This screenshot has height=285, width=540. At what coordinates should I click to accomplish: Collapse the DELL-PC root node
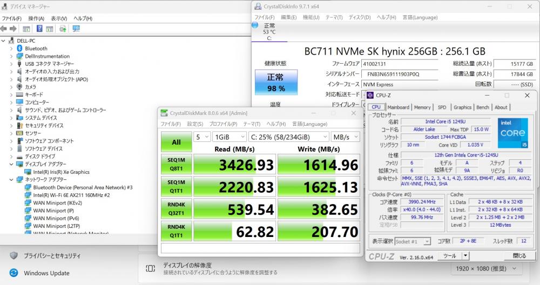click(x=3, y=40)
